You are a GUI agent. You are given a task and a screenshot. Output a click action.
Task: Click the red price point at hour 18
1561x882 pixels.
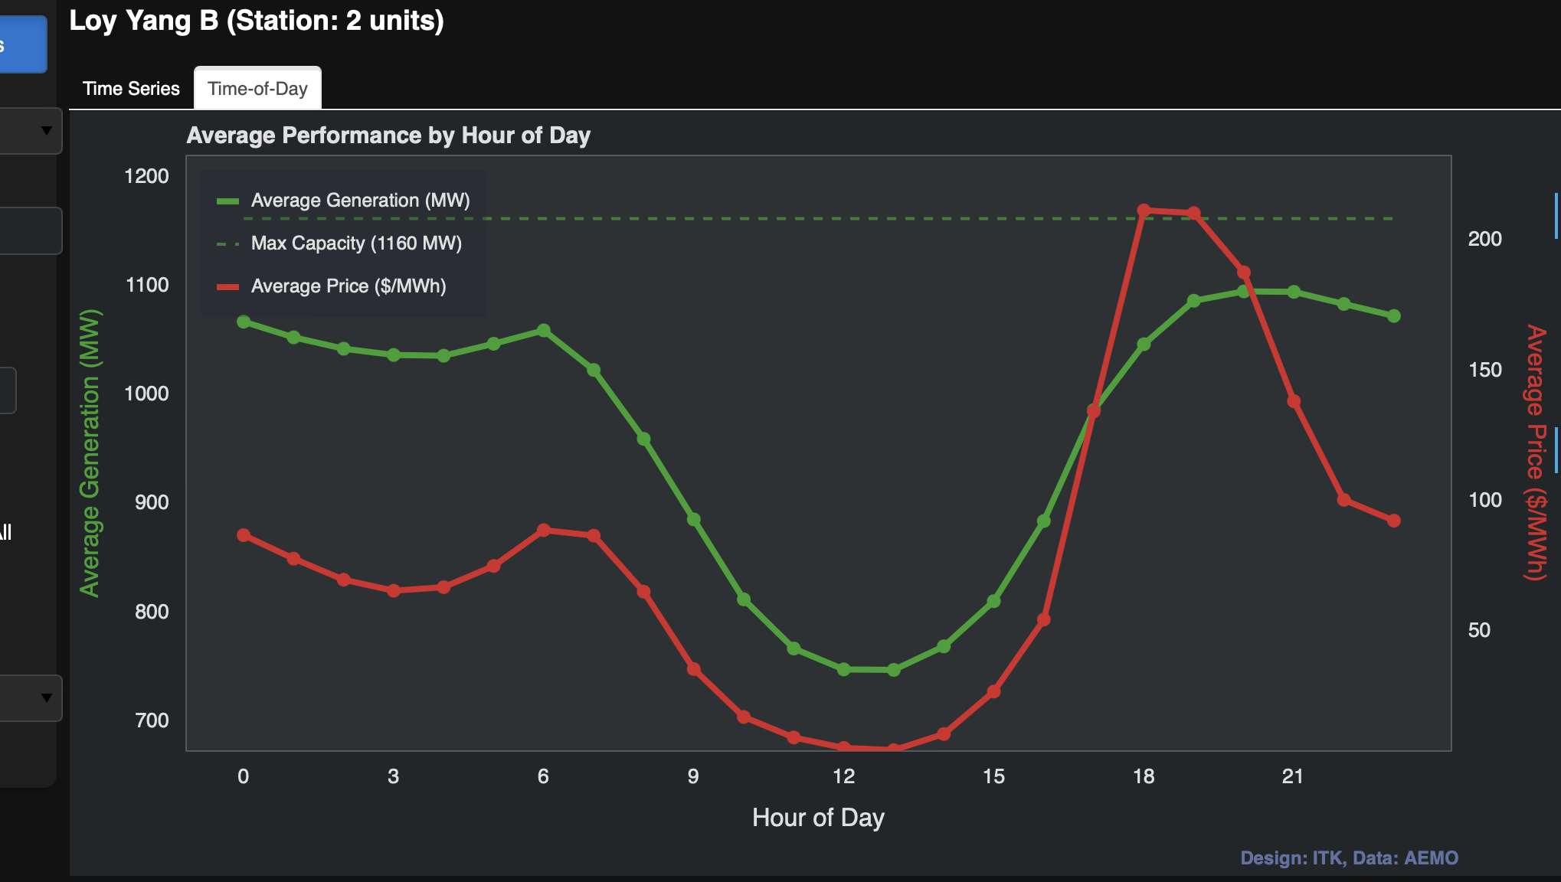(1144, 211)
